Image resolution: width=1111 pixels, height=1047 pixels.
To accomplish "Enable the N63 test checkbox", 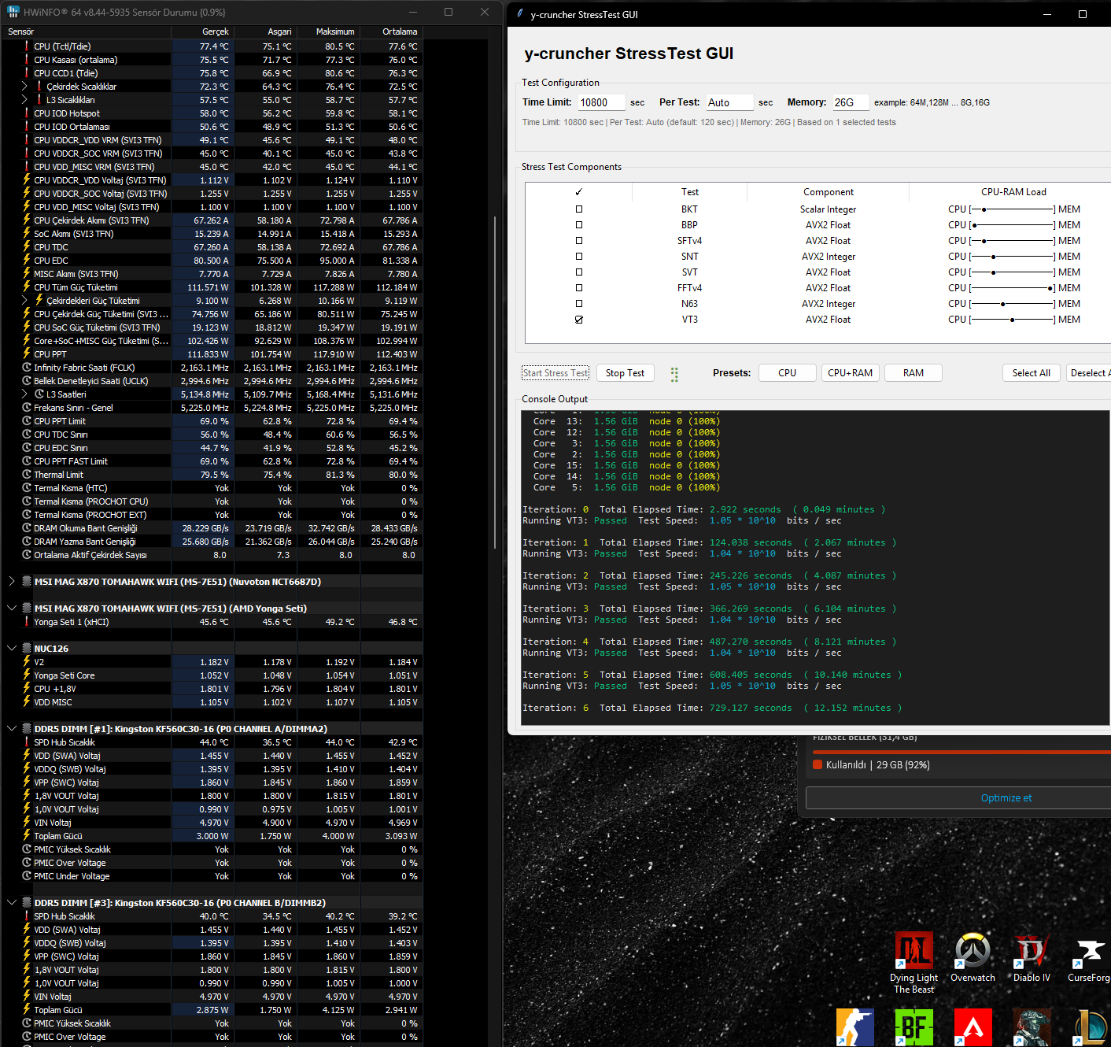I will point(579,304).
